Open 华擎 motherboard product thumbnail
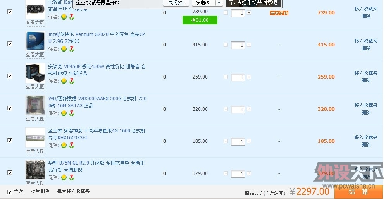Screen dimensions: 391x199 pos(35,170)
